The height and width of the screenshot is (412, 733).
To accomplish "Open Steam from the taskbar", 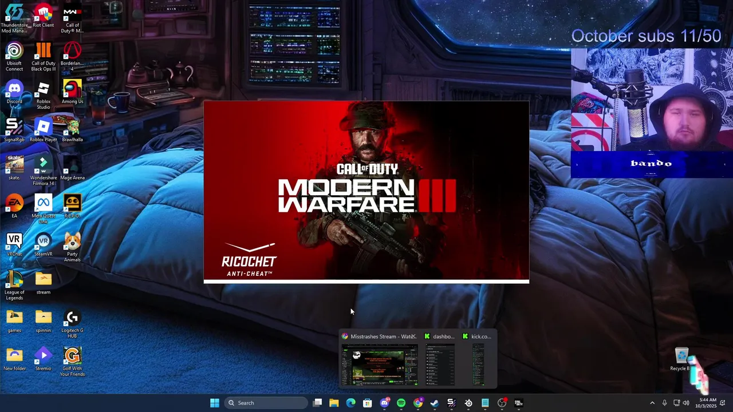I will coord(435,403).
